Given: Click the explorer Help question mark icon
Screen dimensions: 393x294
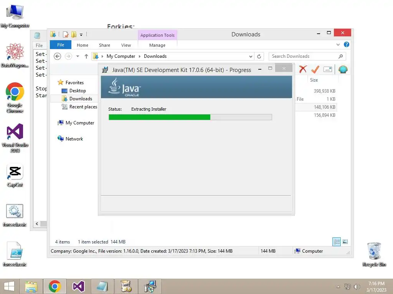Looking at the screenshot, I should point(347,44).
